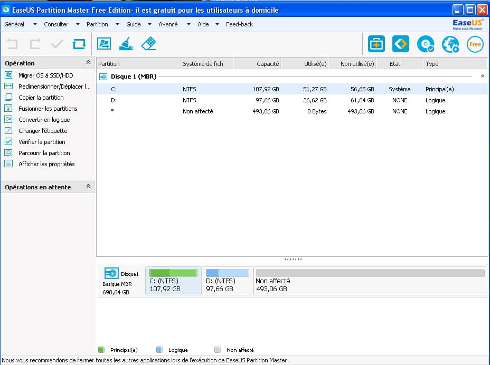The height and width of the screenshot is (365, 490).
Task: Expand the Guide dropdown arrow
Action: 149,24
